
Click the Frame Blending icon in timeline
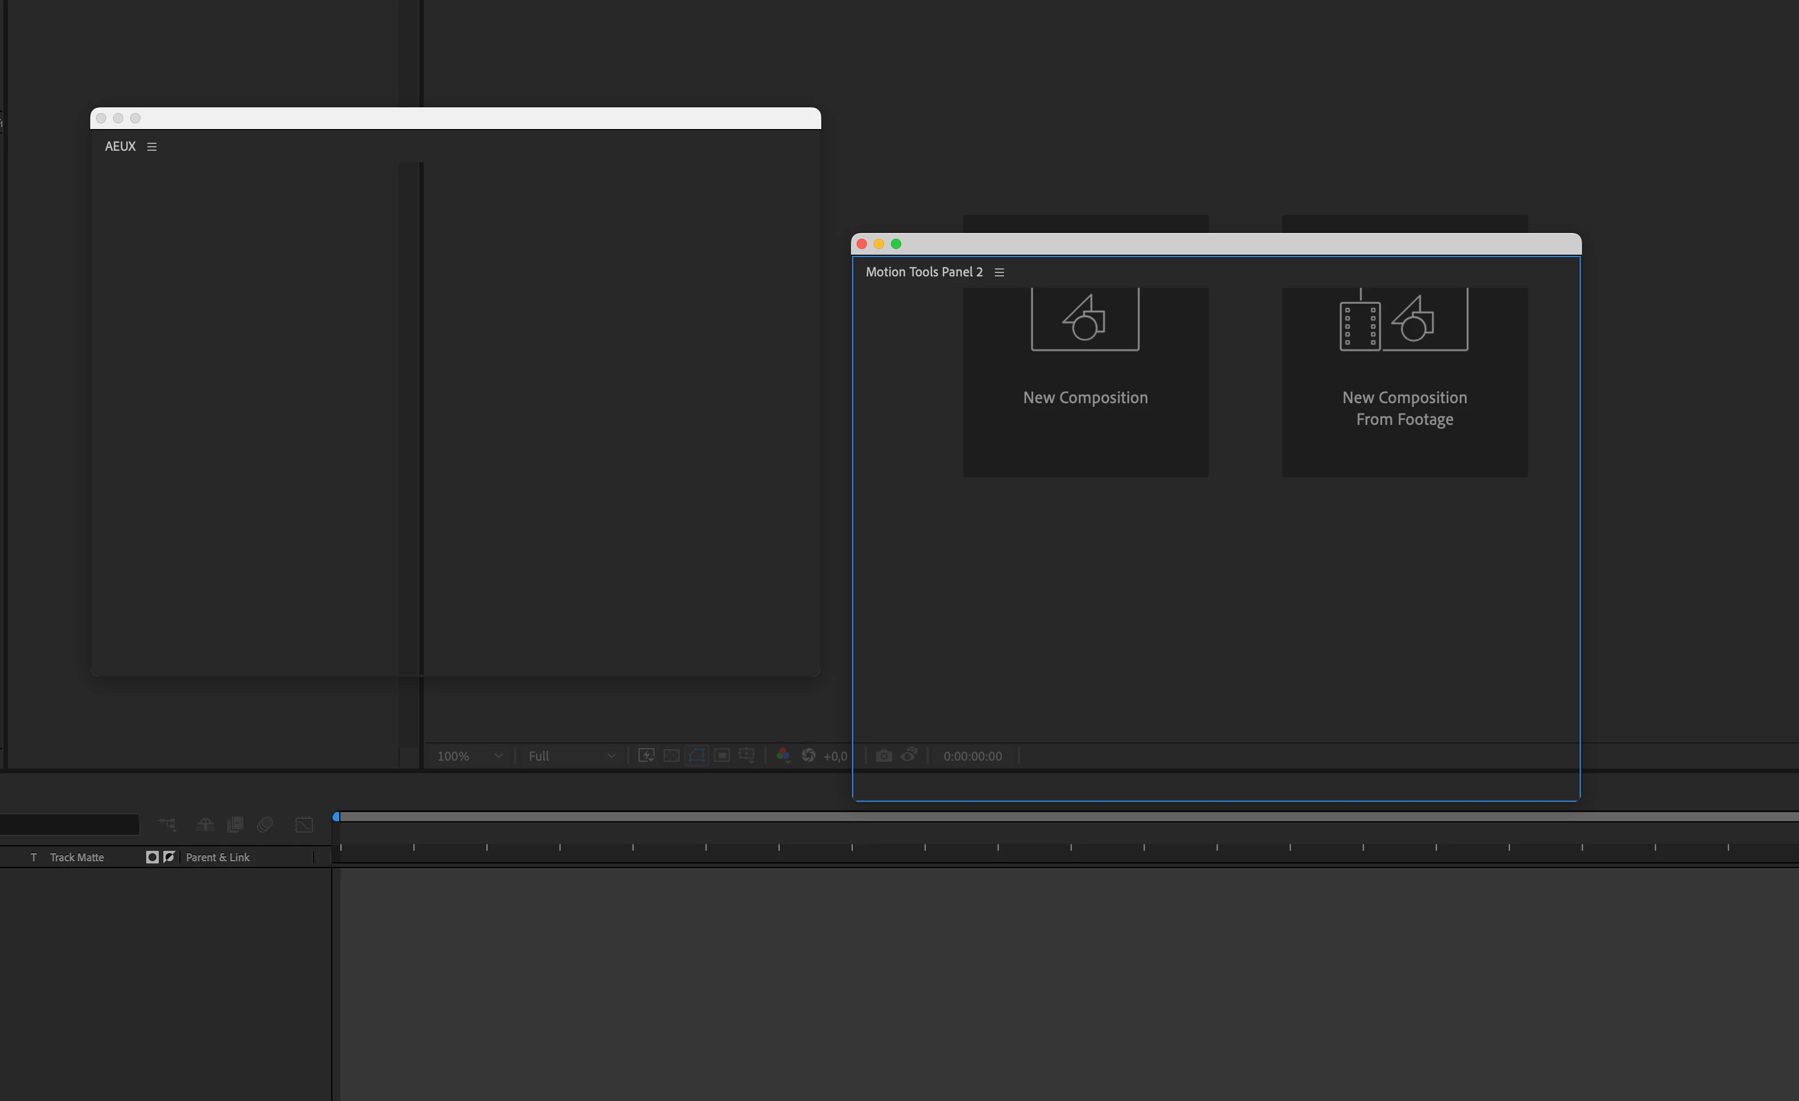(235, 824)
